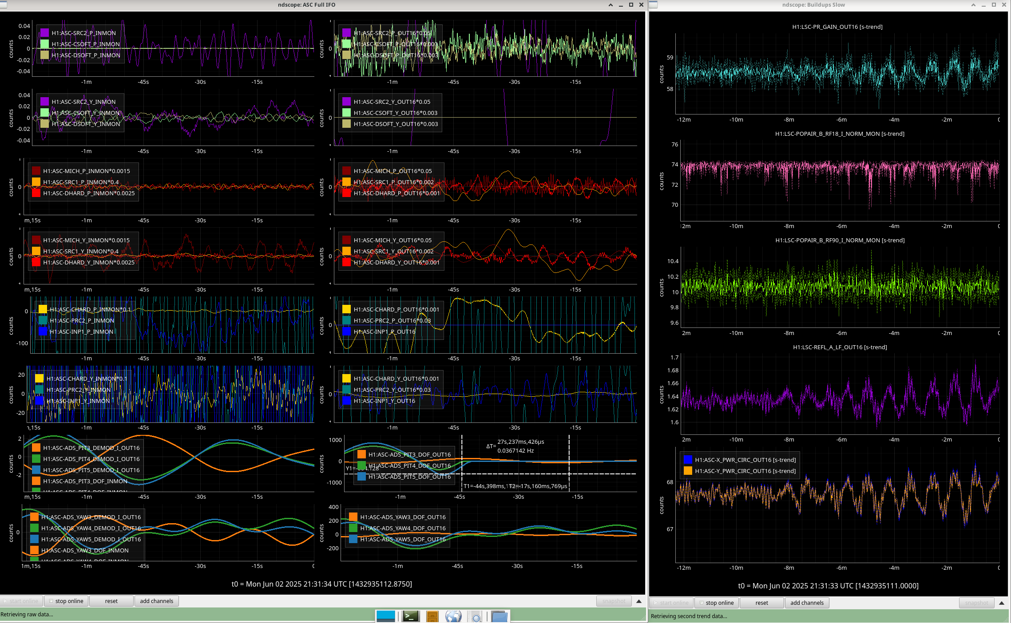1011x623 pixels.
Task: Click blue swatch for INP1_Y_OUT16
Action: tap(347, 401)
